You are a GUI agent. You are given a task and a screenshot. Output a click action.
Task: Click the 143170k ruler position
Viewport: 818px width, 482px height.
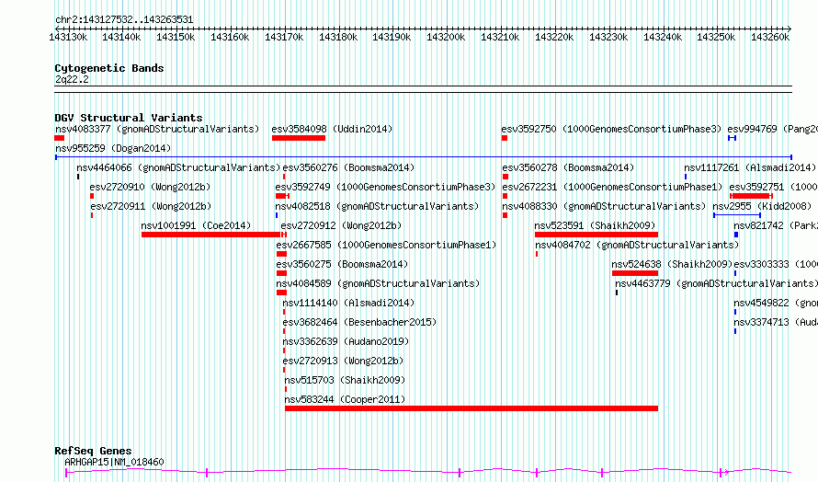(284, 37)
